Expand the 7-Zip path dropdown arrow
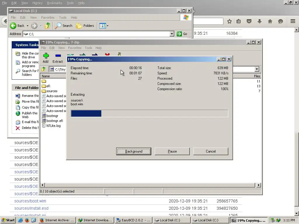The image size is (299, 224). [257, 69]
